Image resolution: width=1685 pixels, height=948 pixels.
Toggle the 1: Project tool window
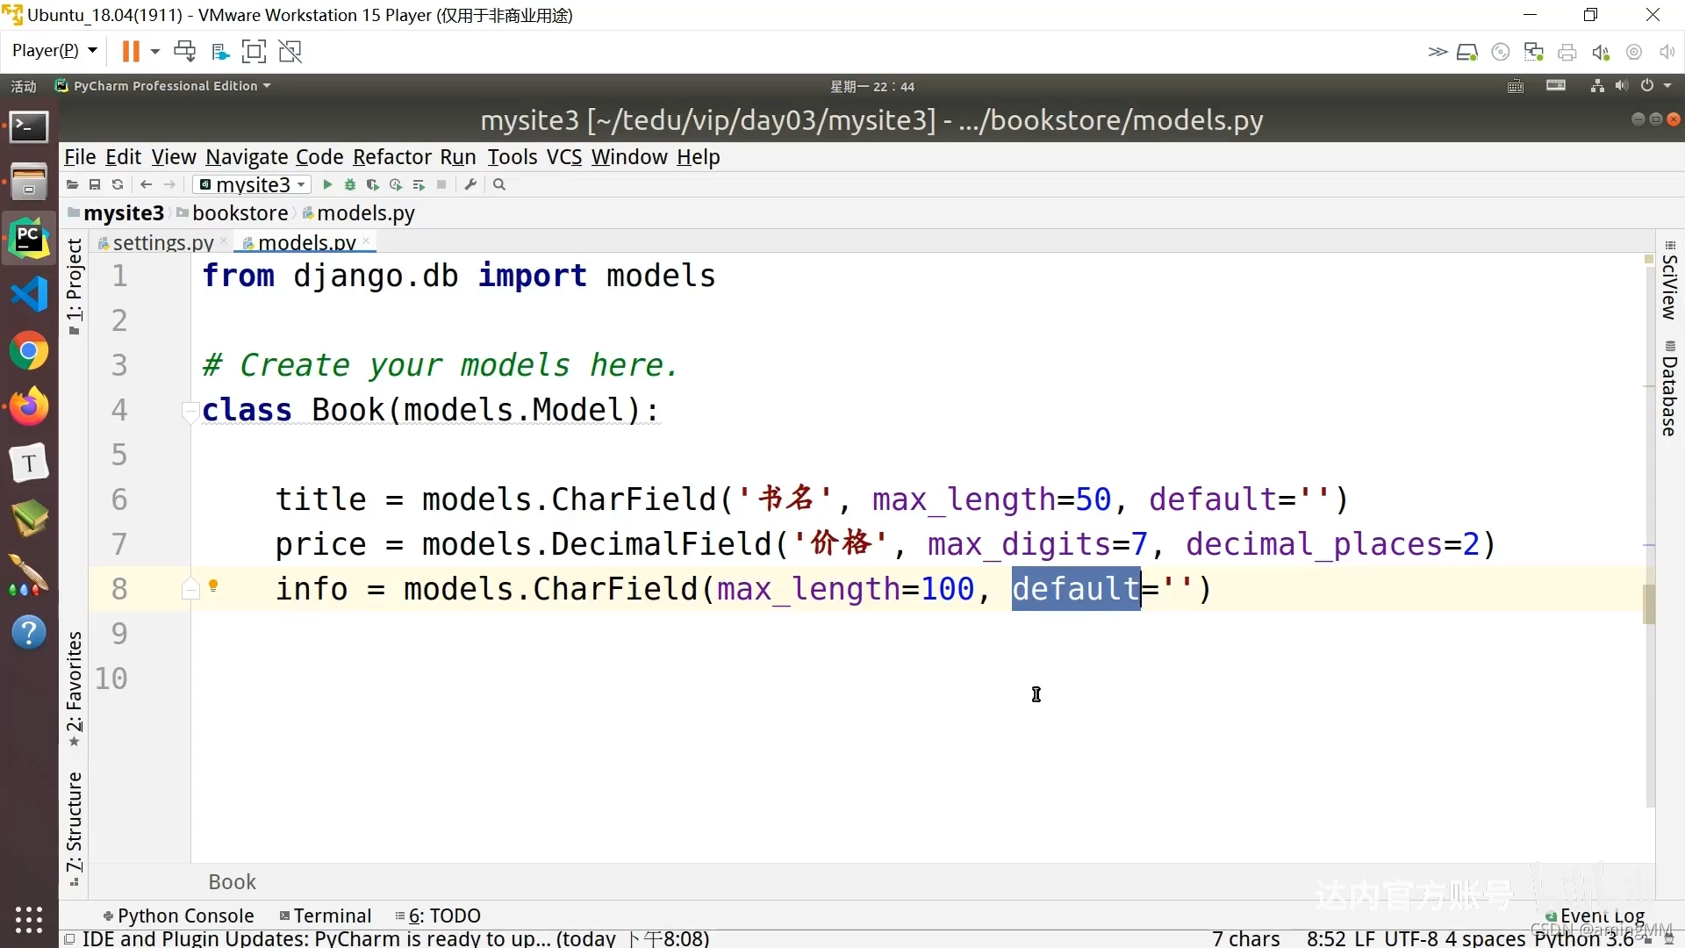coord(75,285)
